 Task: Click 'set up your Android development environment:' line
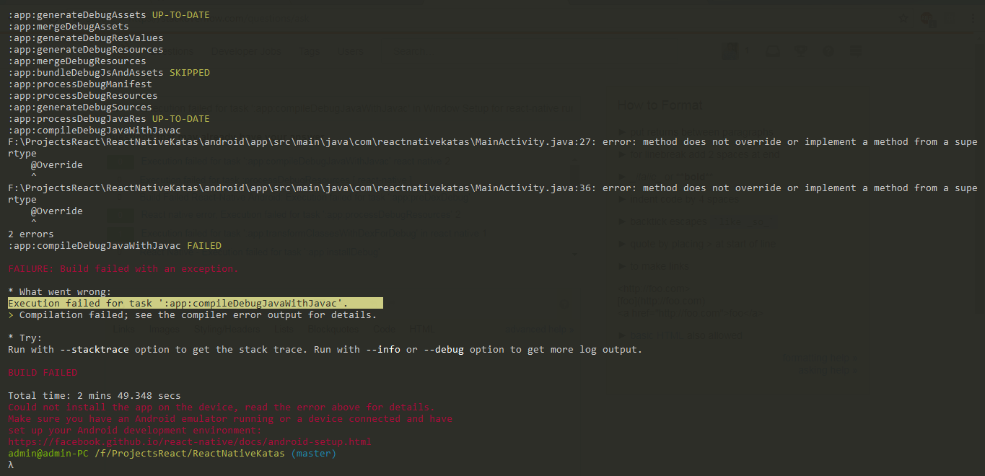[135, 431]
